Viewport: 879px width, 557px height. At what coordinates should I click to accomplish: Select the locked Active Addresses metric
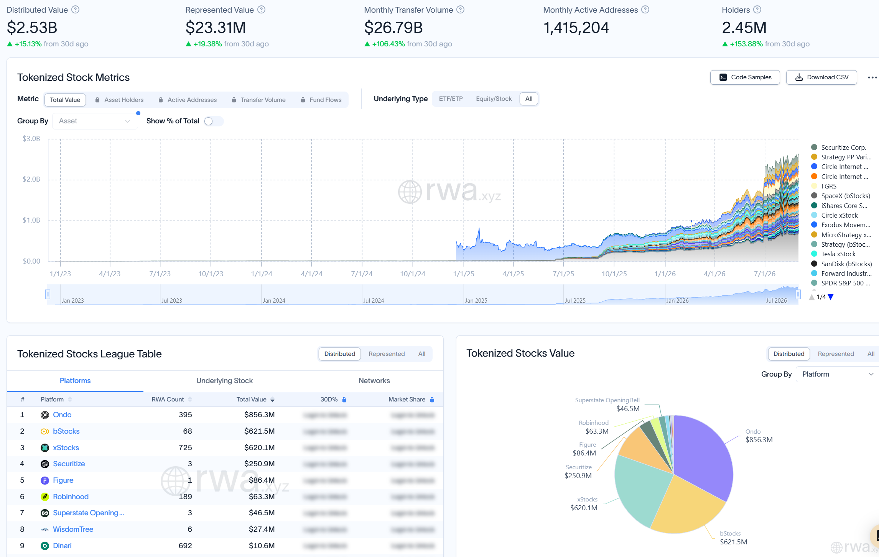pyautogui.click(x=188, y=100)
